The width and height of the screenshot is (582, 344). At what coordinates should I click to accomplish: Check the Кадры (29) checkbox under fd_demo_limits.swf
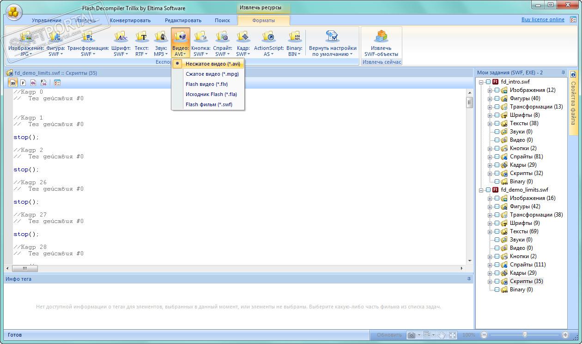click(497, 273)
